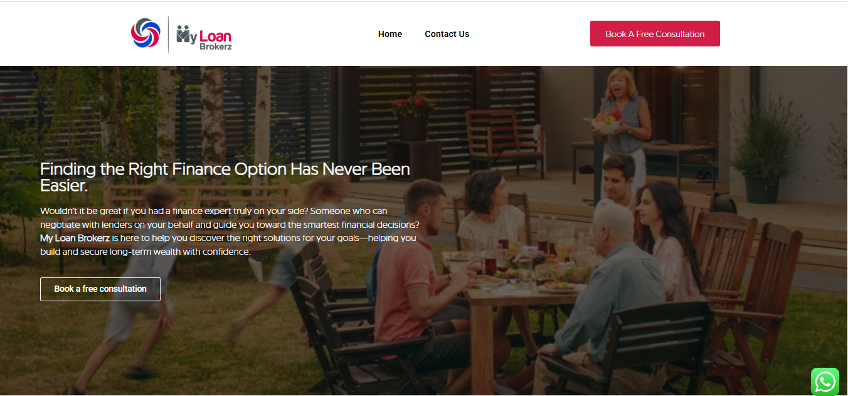Click the paragraph starting with Wouldn't it be great
The width and height of the screenshot is (848, 396).
click(230, 232)
